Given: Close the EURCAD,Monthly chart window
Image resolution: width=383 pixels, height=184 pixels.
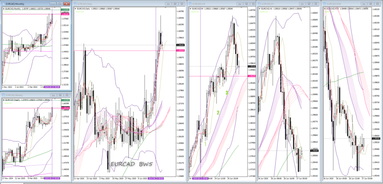Looking at the screenshot, I should [x=67, y=4].
